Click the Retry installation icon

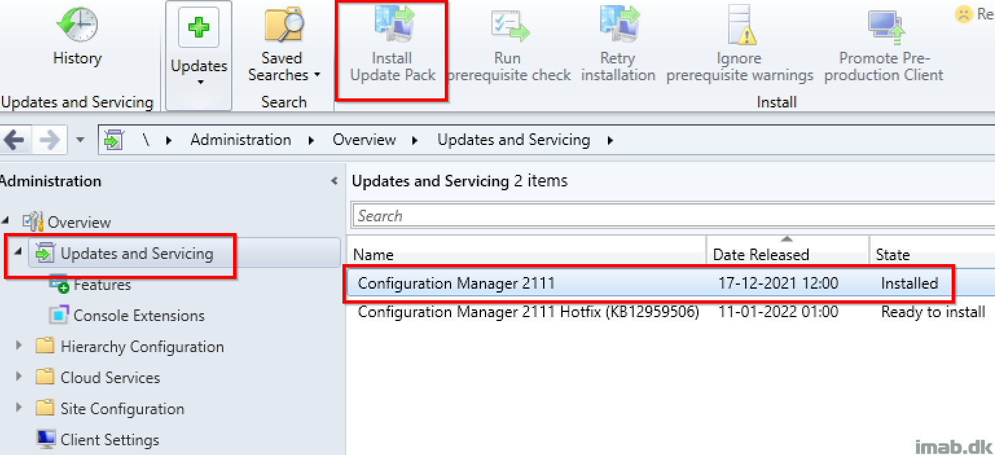point(618,26)
